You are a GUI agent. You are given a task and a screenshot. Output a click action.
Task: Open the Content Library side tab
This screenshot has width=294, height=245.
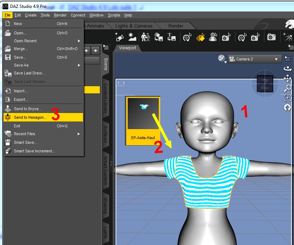(106, 98)
